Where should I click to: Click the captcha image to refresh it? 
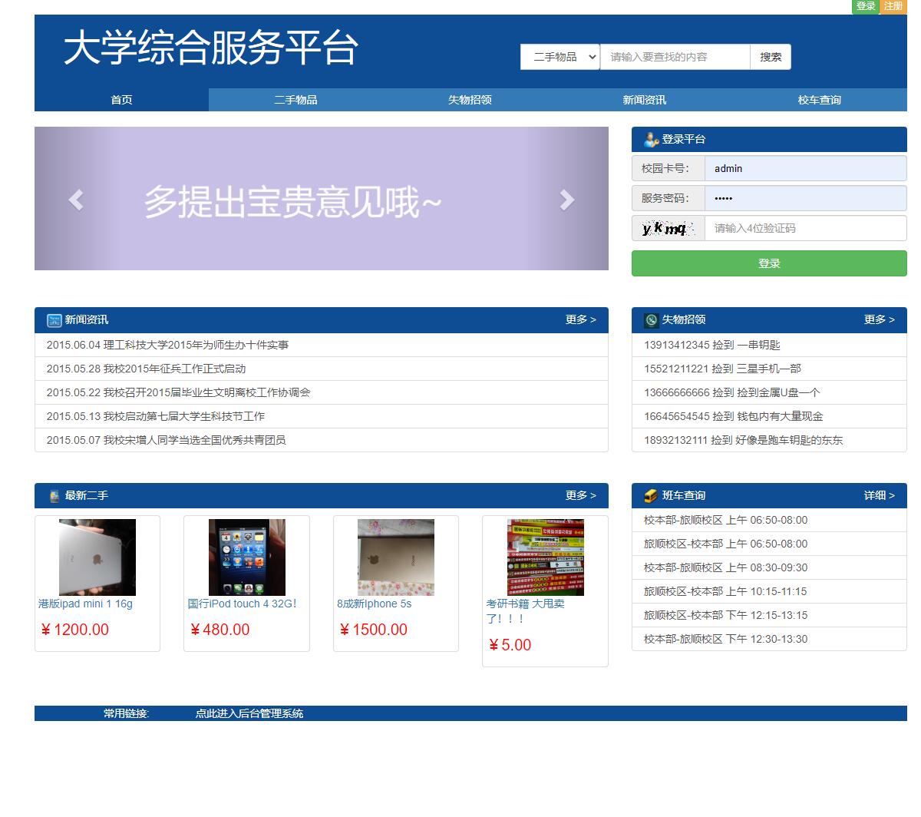tap(667, 227)
